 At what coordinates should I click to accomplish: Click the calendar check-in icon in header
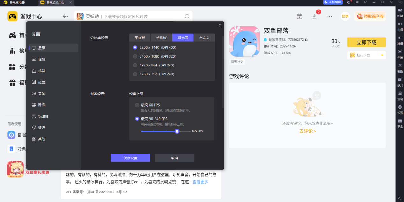(299, 16)
